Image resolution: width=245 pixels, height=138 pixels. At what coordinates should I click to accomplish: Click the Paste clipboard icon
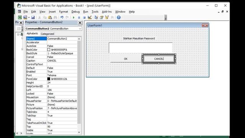[x=50, y=17]
